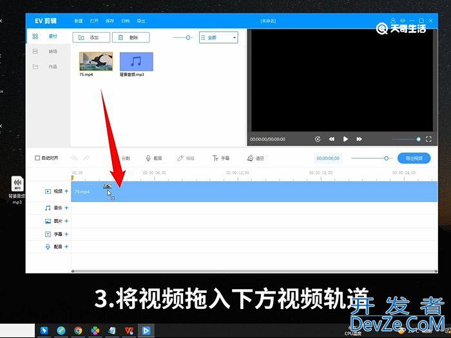Add a subtitle to the 字幕 track
This screenshot has height=338, width=451.
[66, 234]
